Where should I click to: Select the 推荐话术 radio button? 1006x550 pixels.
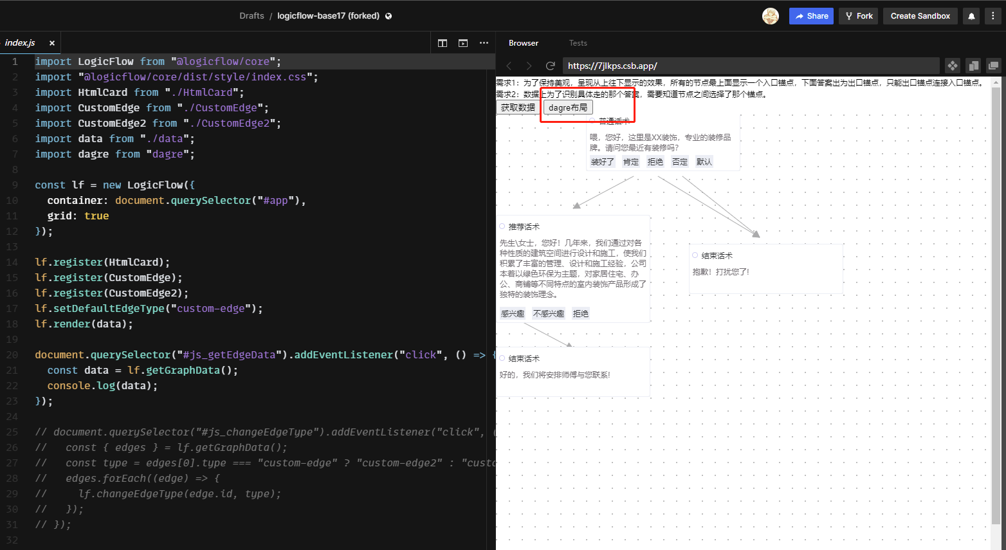click(x=502, y=226)
